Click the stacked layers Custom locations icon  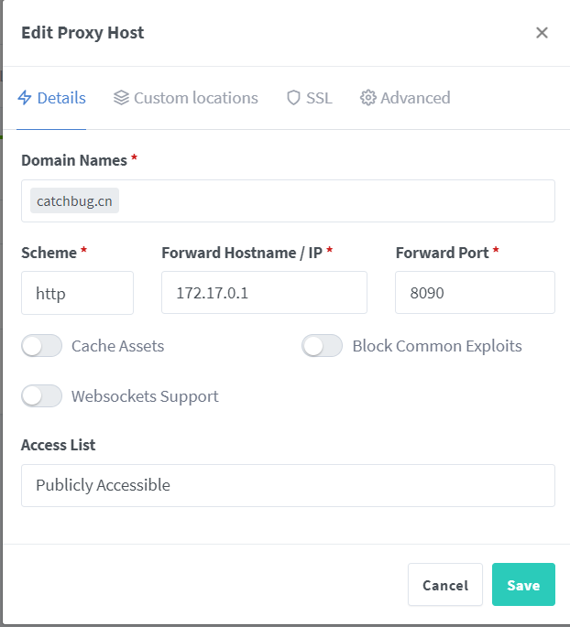[x=121, y=98]
